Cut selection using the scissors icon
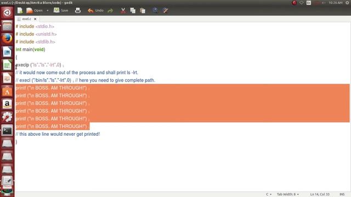 click(x=123, y=10)
